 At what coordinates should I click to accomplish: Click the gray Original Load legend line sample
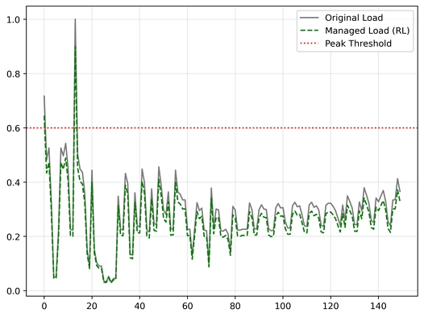310,18
